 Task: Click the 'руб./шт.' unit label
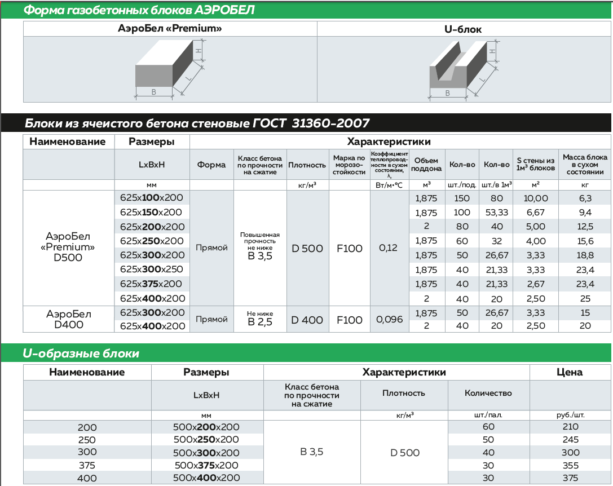click(570, 415)
